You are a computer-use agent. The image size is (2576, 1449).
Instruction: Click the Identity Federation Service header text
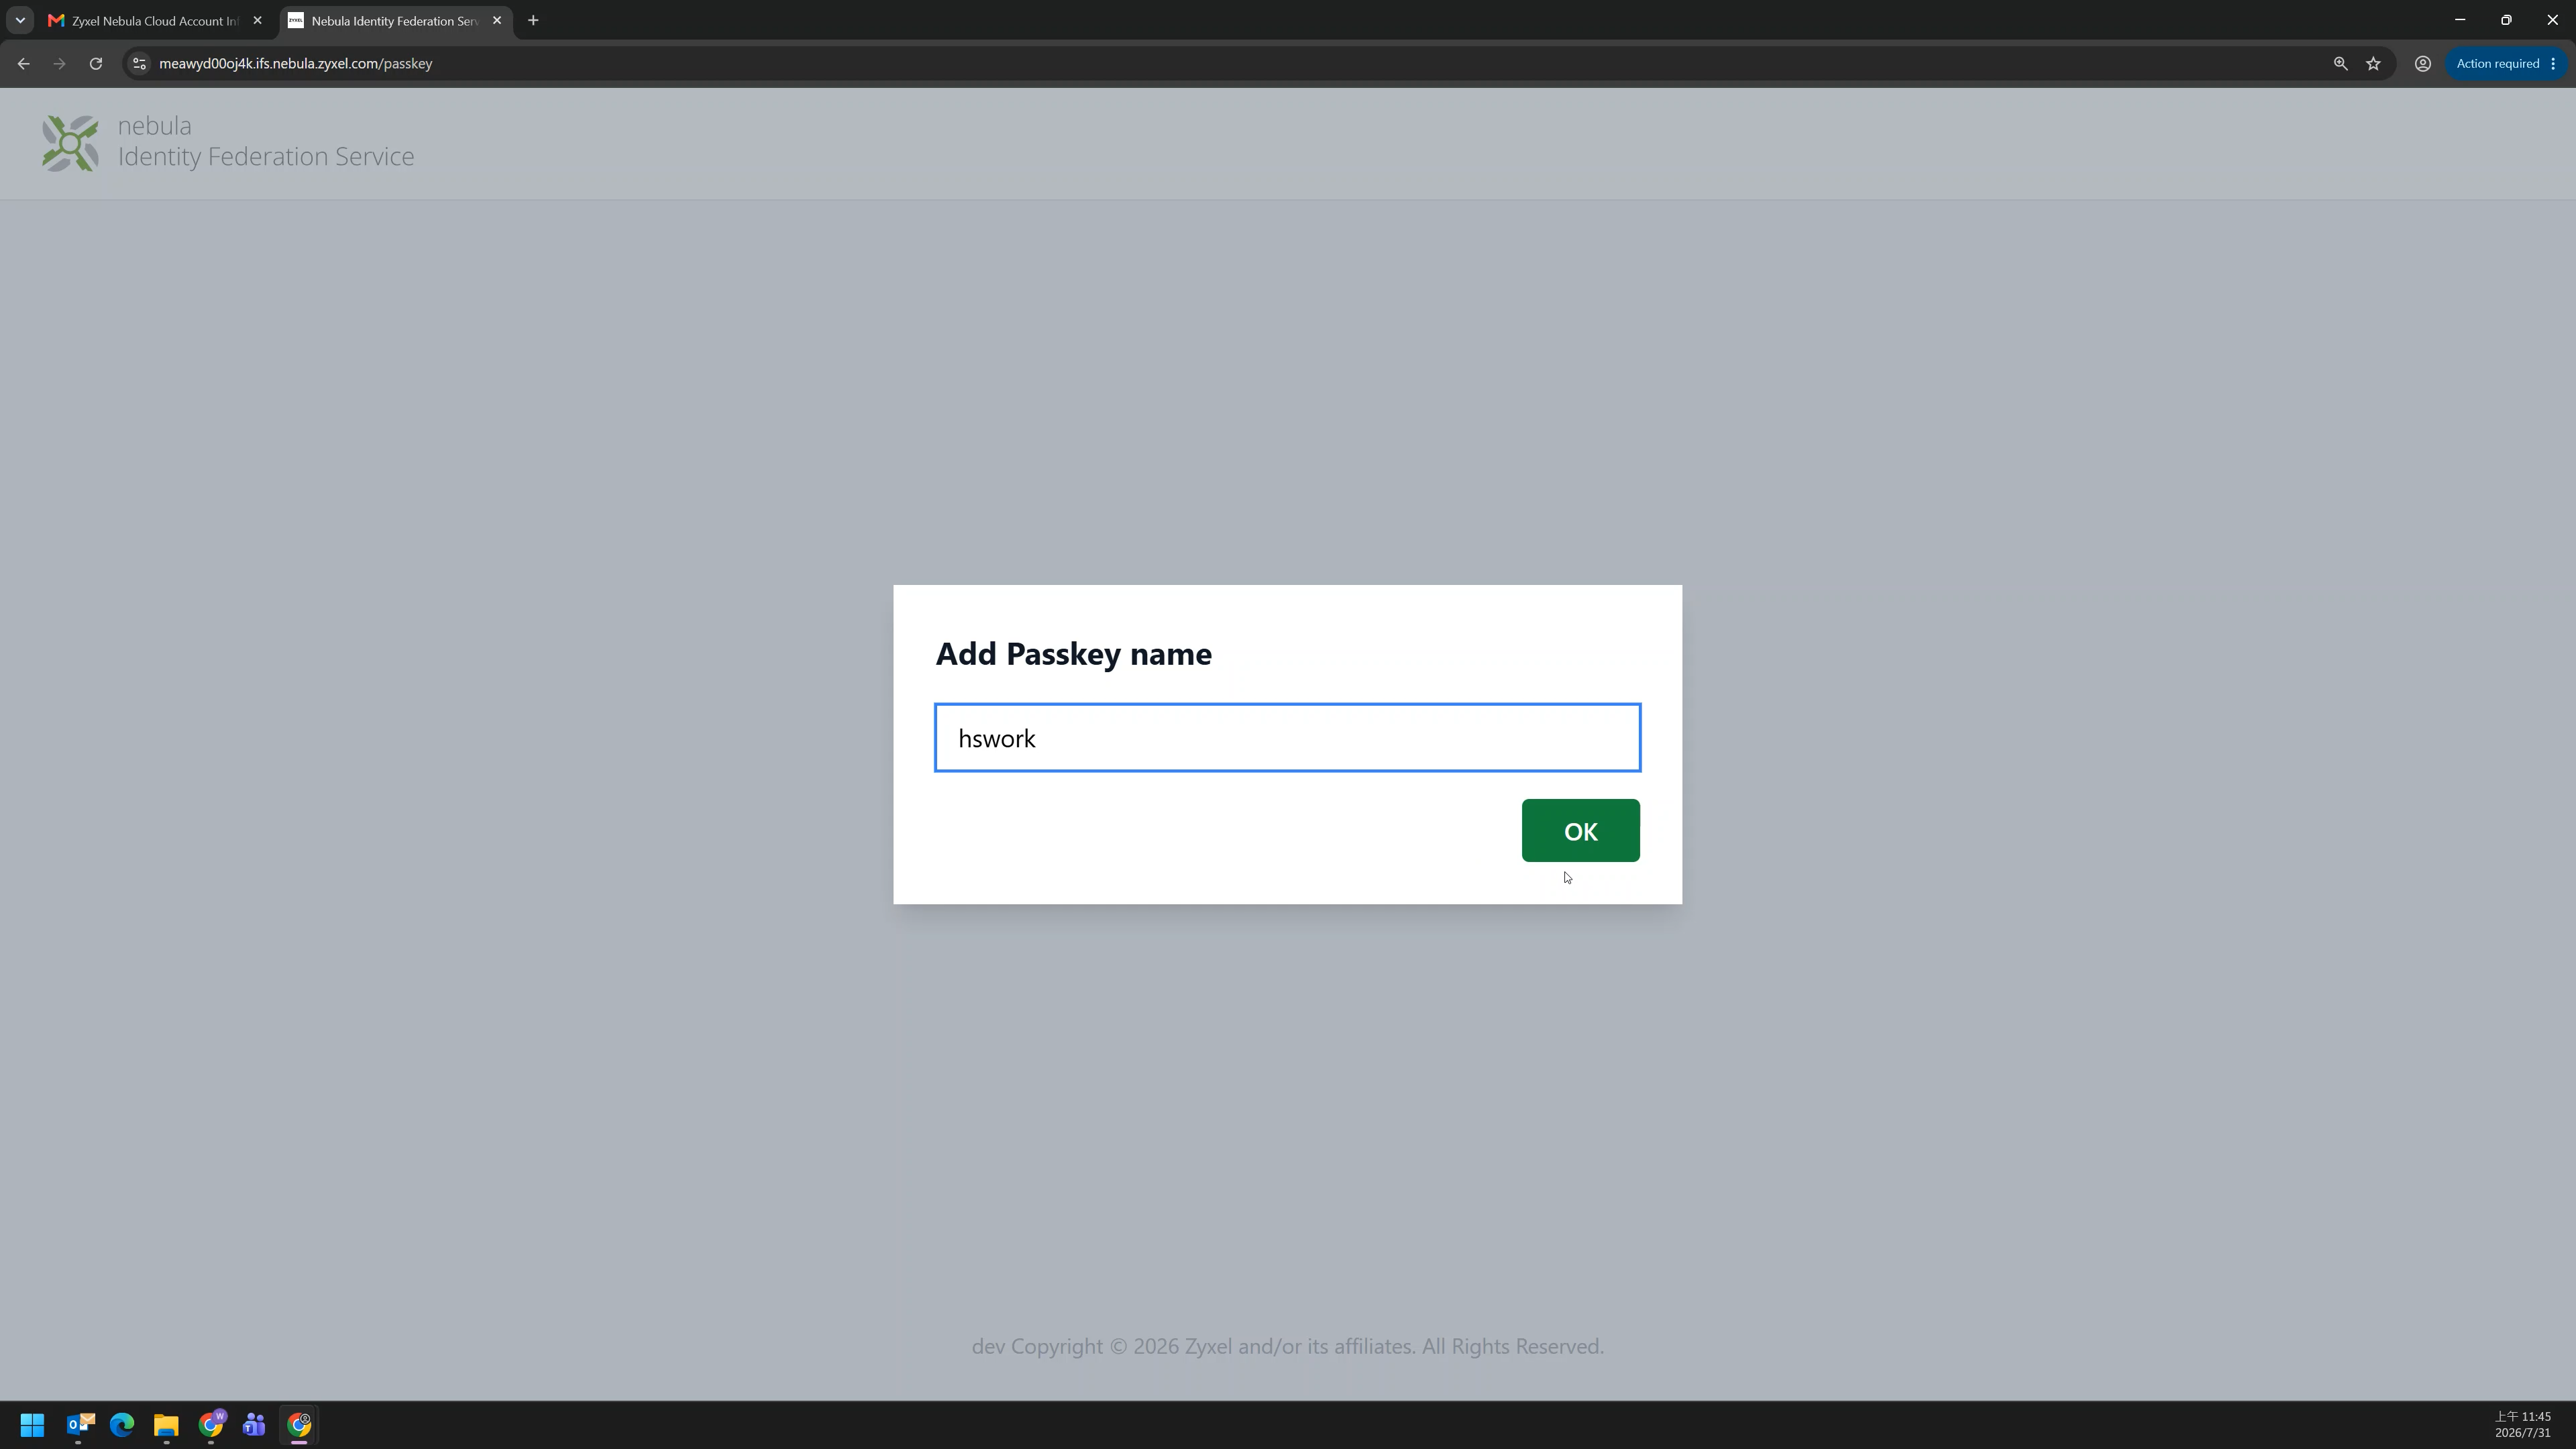pos(266,157)
